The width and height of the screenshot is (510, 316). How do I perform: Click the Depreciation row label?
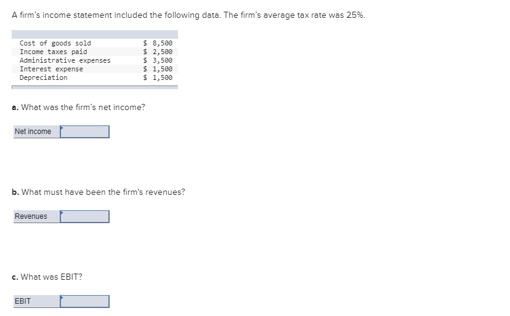pyautogui.click(x=44, y=77)
